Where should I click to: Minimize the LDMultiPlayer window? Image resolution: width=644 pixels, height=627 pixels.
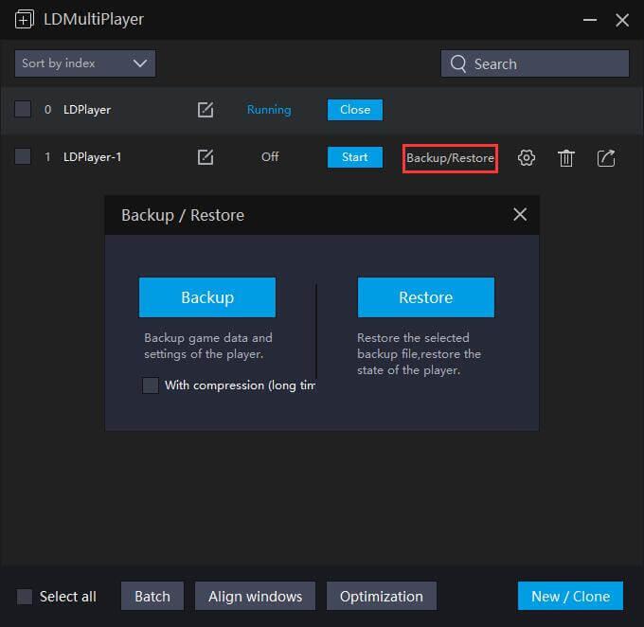[x=590, y=19]
